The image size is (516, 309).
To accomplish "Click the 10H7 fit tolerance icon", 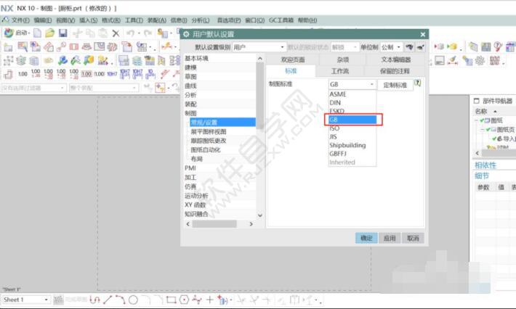I will pos(112,74).
